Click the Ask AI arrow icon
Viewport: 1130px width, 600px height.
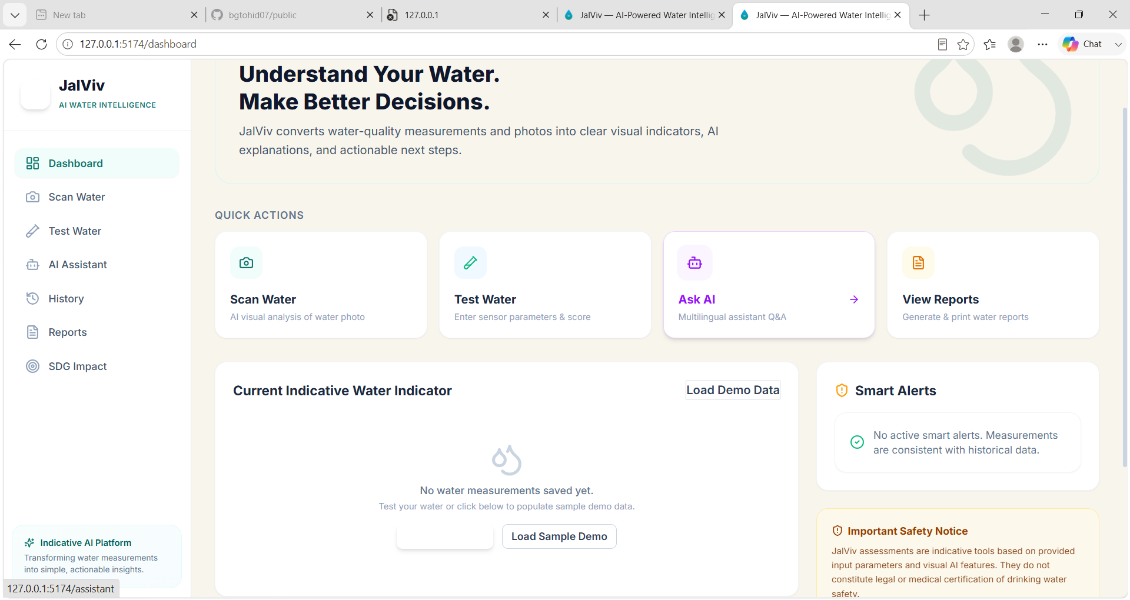[854, 299]
